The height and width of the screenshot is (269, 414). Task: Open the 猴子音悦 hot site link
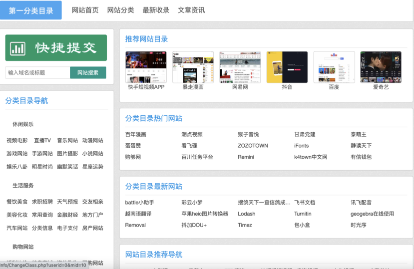(x=249, y=134)
